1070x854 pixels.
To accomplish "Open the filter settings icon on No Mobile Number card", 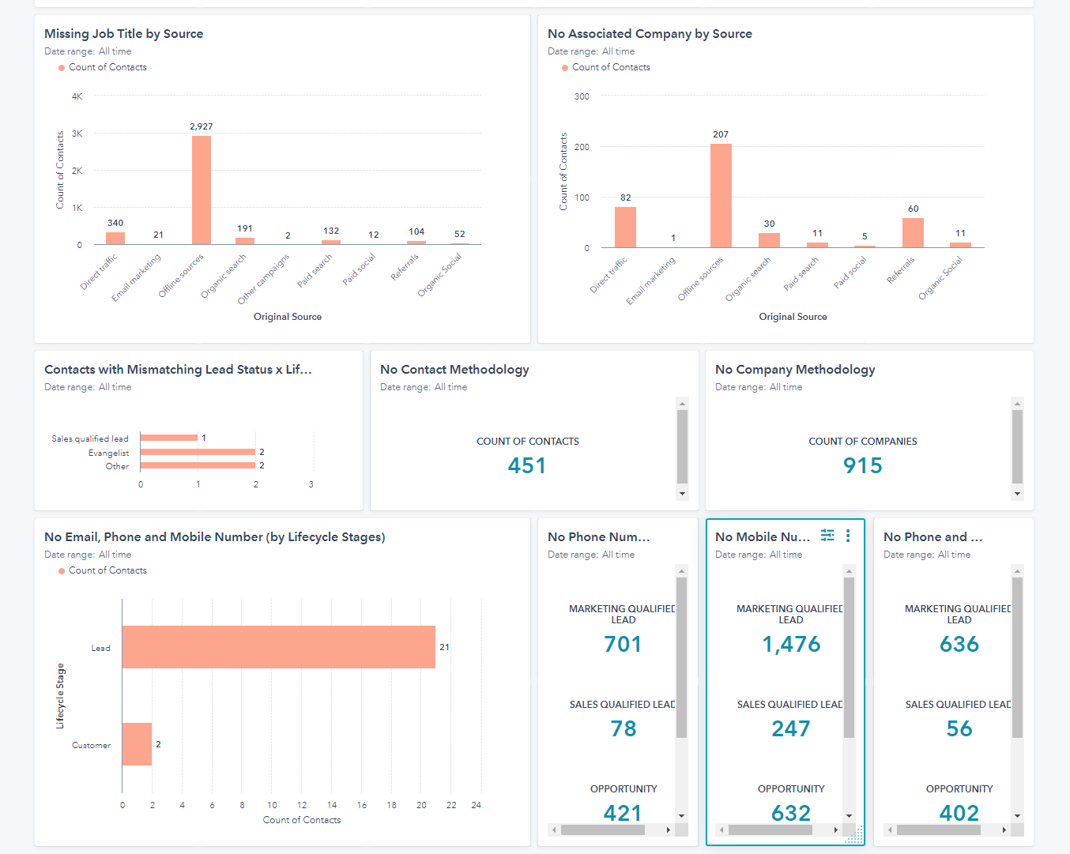I will 827,535.
